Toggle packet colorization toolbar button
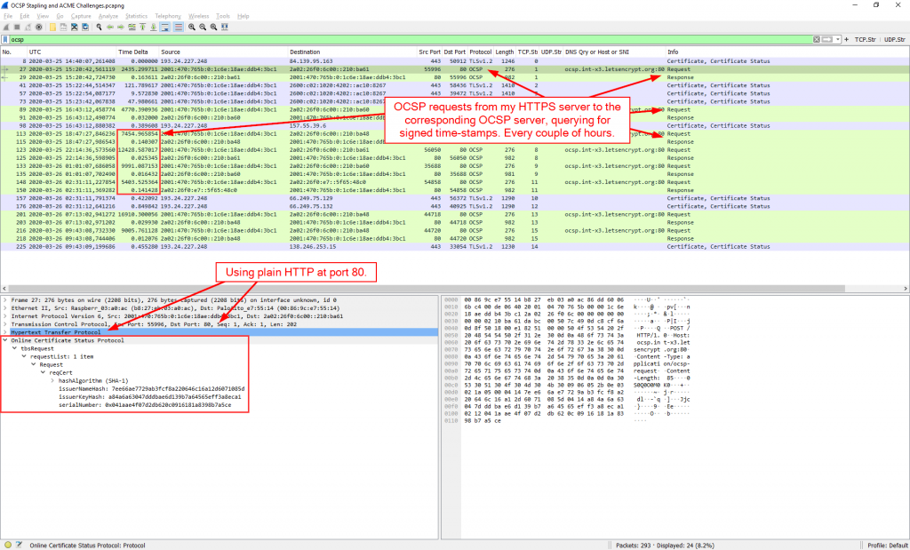The height and width of the screenshot is (550, 910). coord(178,28)
